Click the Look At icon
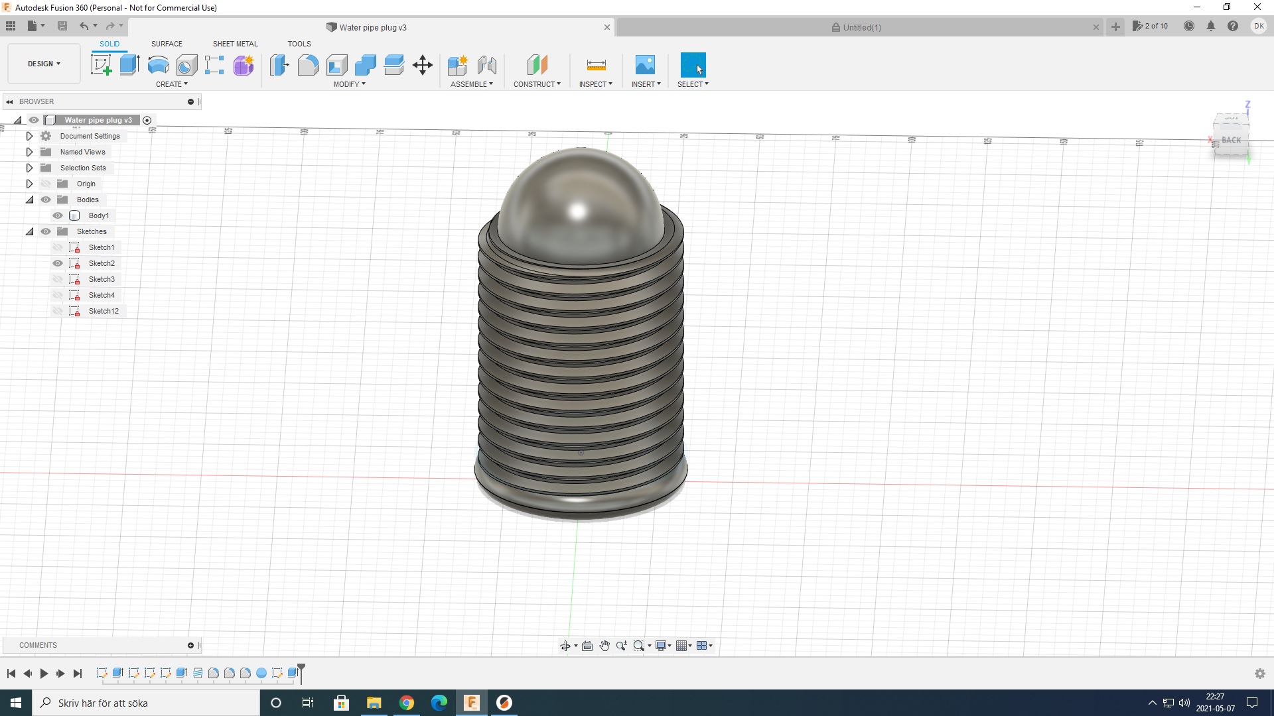 587,646
